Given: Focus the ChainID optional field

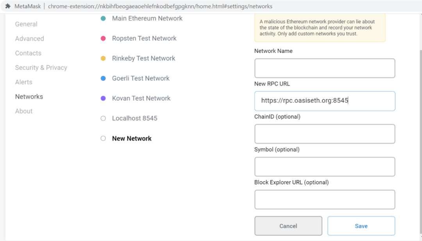Looking at the screenshot, I should coord(325,134).
